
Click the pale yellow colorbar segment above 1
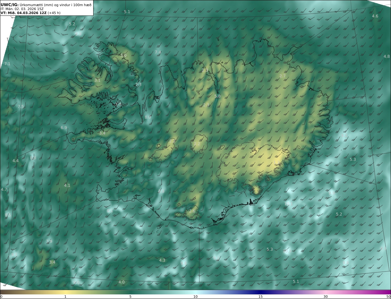pos(65,292)
